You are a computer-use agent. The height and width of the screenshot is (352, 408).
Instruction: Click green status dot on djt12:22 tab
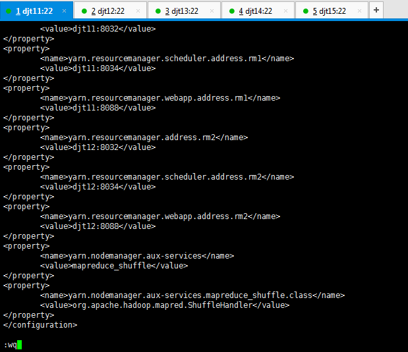[84, 11]
